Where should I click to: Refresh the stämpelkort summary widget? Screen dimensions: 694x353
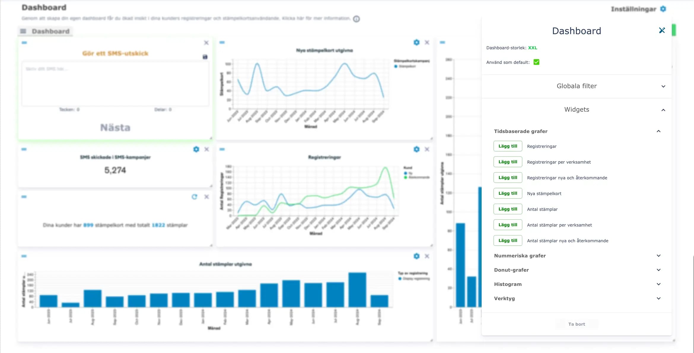pos(194,197)
